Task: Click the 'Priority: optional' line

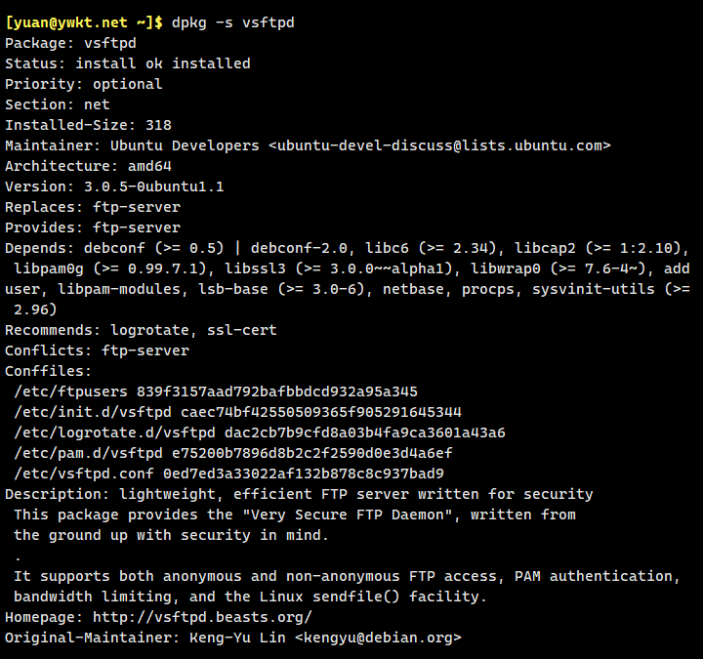Action: 83,84
